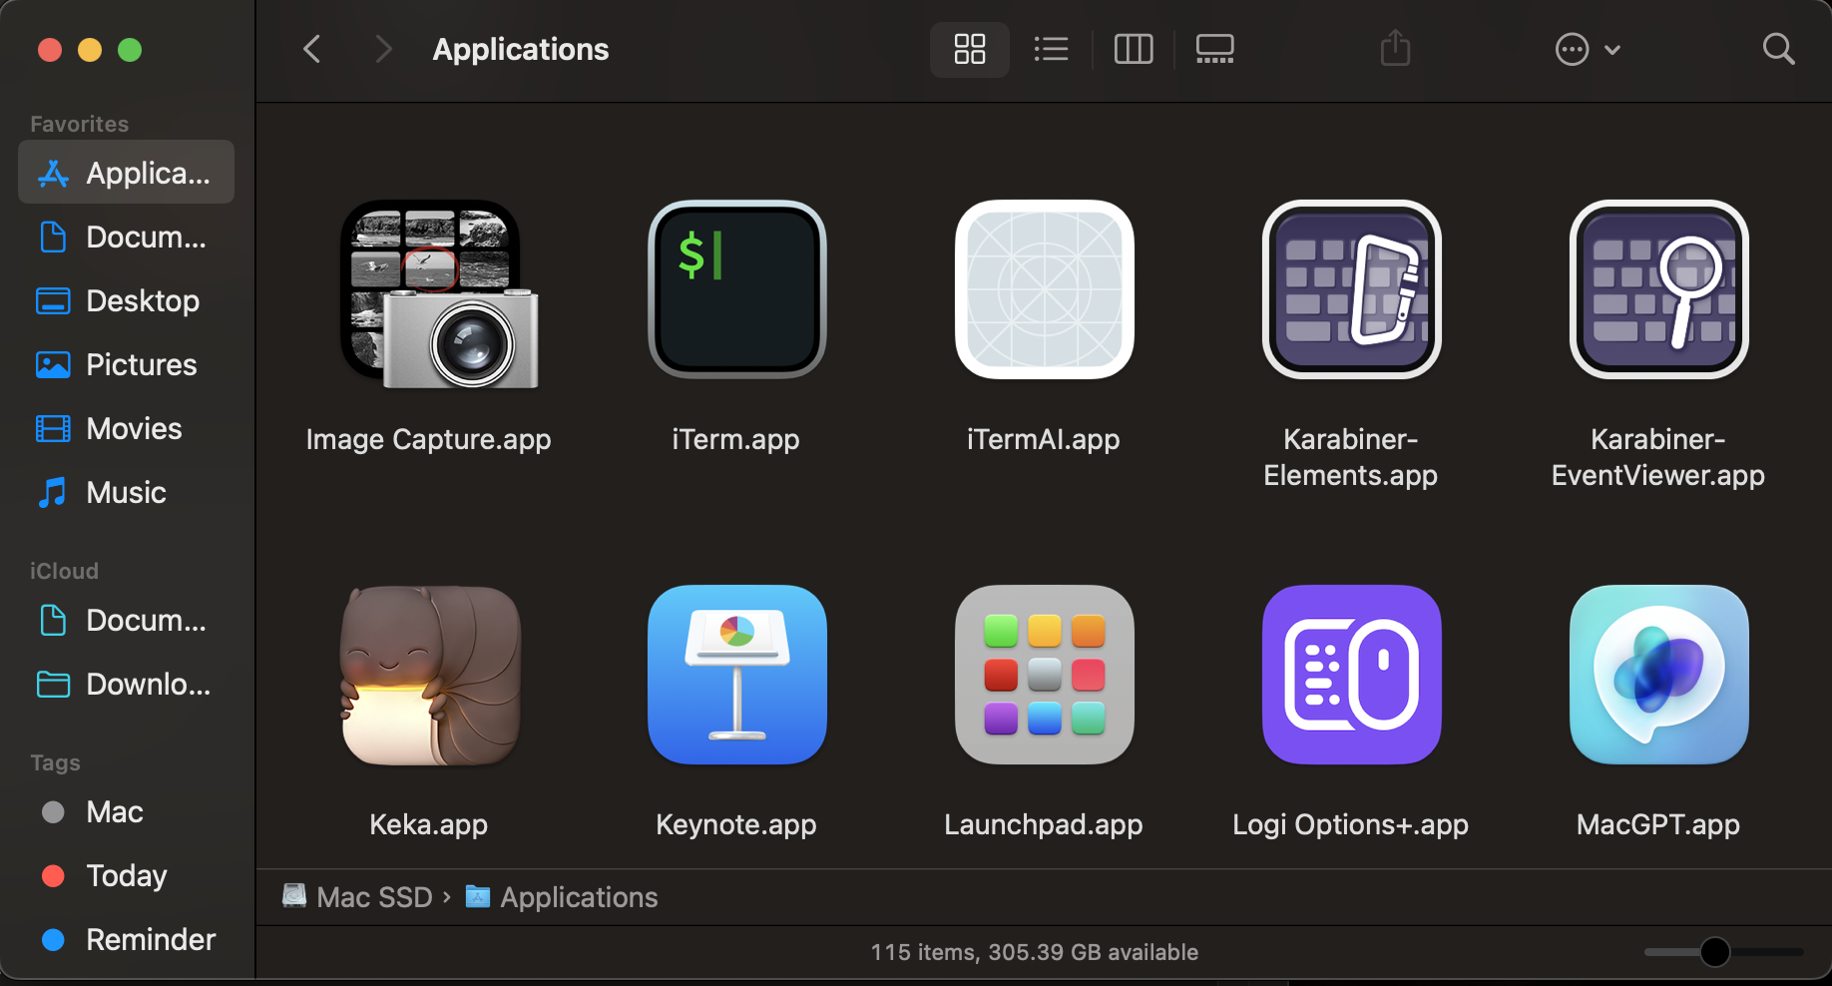The width and height of the screenshot is (1832, 986).
Task: Switch to icon view
Action: click(970, 49)
